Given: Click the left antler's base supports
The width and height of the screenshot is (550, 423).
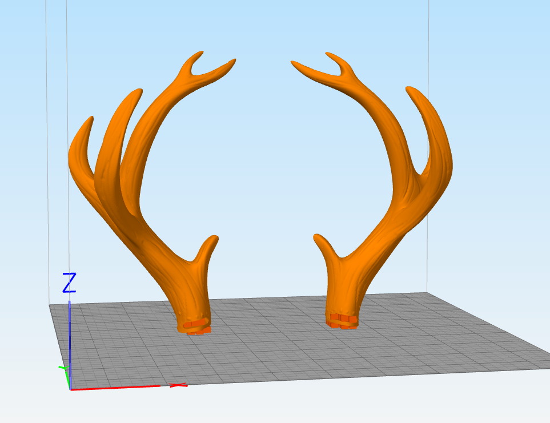Looking at the screenshot, I should tap(198, 327).
